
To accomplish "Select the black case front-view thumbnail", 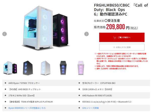I will click(x=63, y=68).
